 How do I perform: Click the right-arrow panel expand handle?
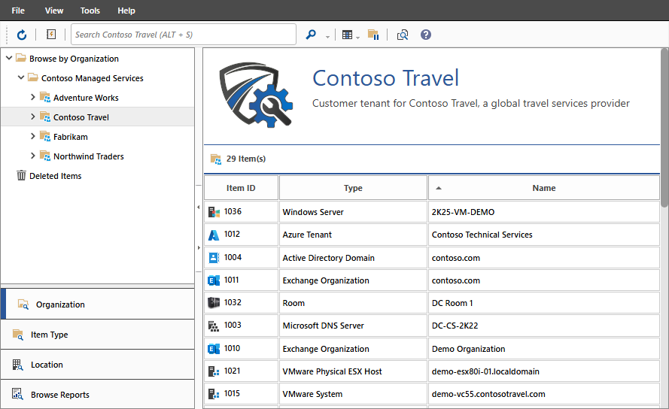[199, 247]
